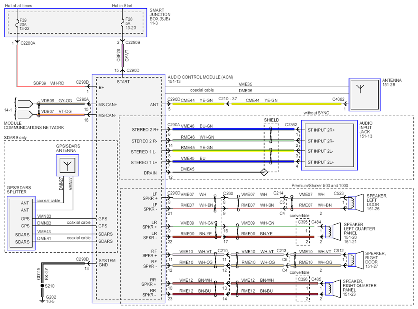Select the right quarter panel speaker symbol
This screenshot has width=418, height=309.
(x=333, y=288)
